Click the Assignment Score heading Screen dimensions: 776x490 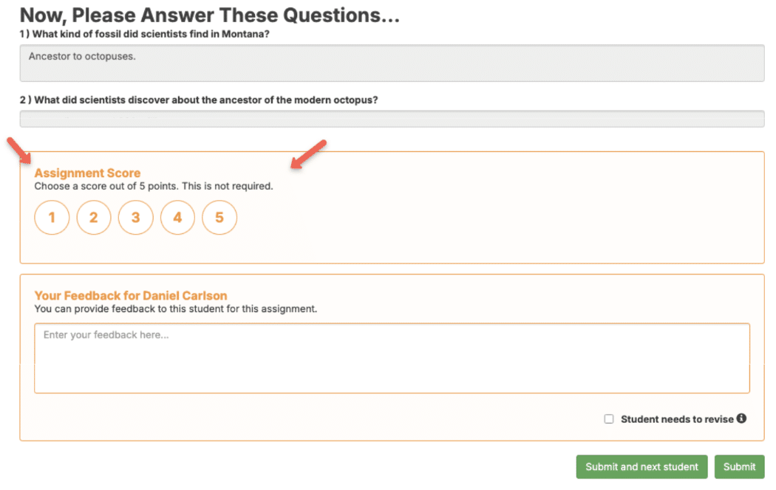(87, 173)
